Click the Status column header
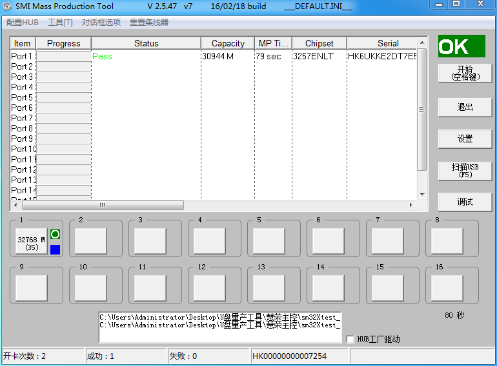 [146, 43]
